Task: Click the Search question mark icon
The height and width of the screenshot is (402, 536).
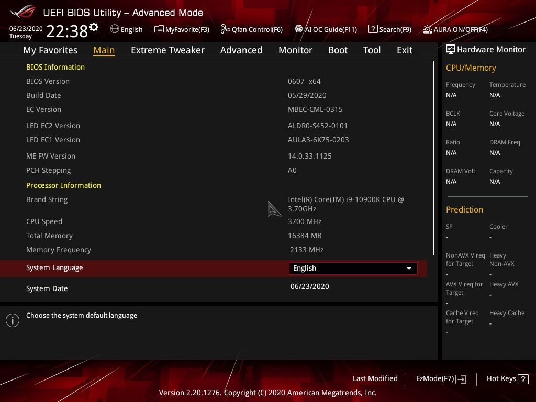Action: point(373,29)
